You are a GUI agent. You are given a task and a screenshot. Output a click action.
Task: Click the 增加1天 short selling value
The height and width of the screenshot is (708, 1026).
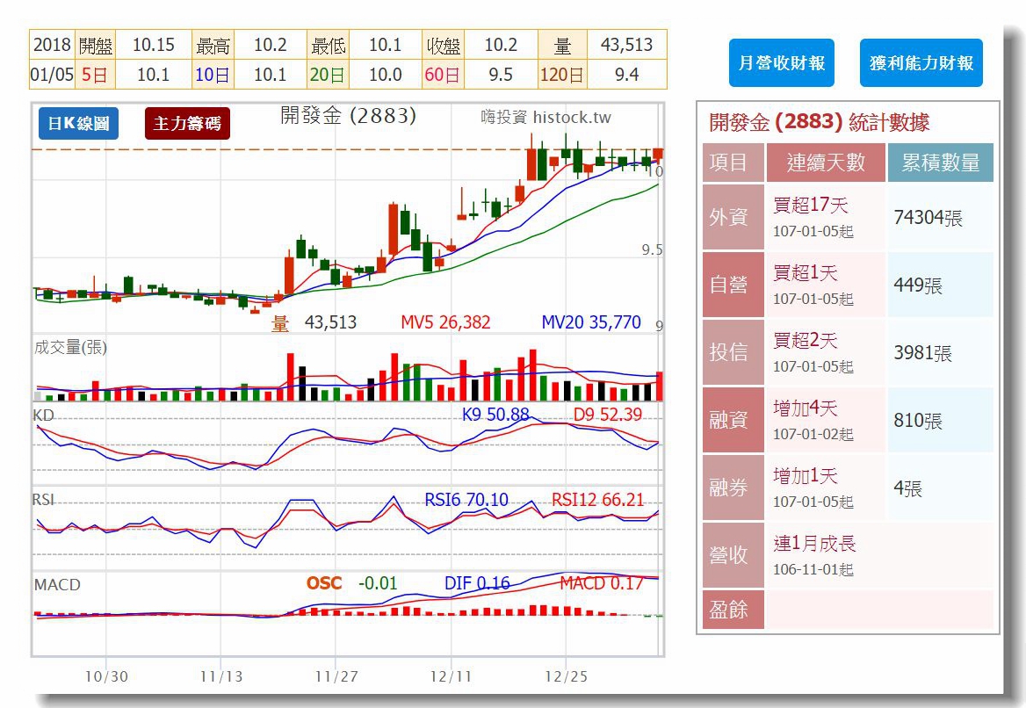[x=805, y=476]
